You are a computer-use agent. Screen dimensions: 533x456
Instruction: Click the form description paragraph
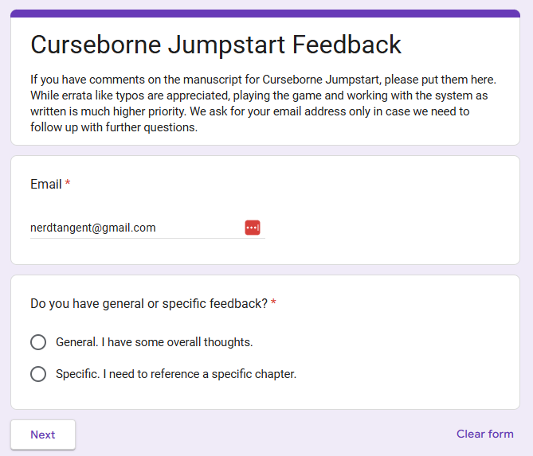tap(263, 103)
